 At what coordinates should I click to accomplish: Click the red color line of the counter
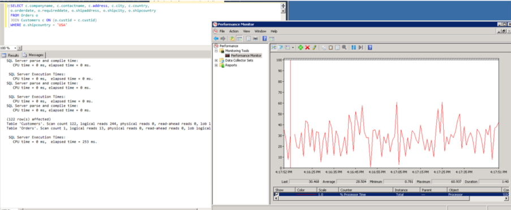[306, 194]
